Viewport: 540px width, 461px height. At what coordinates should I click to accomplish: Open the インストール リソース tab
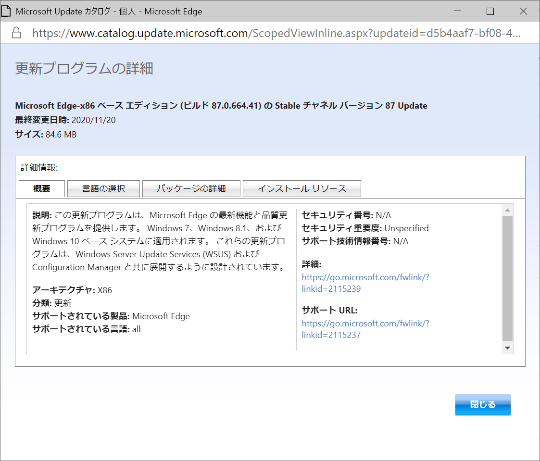301,188
